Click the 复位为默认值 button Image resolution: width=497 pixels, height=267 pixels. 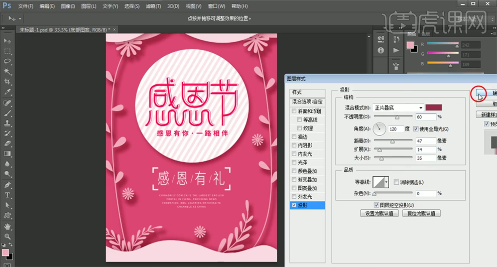[421, 213]
